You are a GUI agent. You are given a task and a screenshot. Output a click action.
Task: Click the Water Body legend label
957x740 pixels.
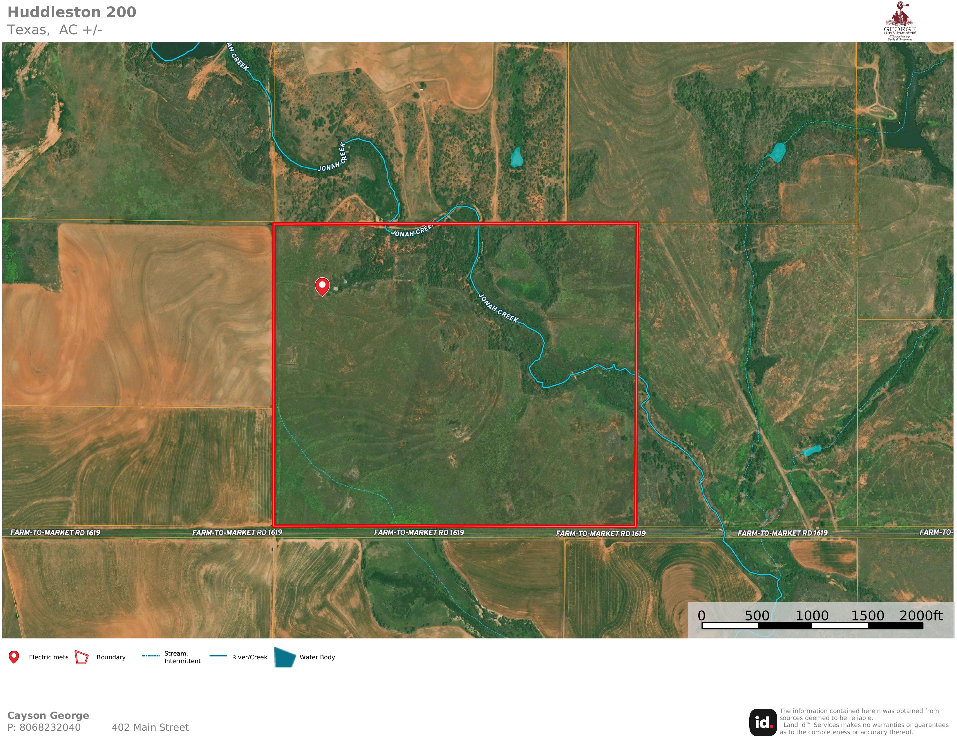click(317, 657)
